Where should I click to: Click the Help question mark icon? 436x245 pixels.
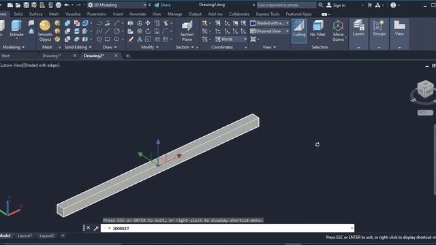(x=393, y=5)
